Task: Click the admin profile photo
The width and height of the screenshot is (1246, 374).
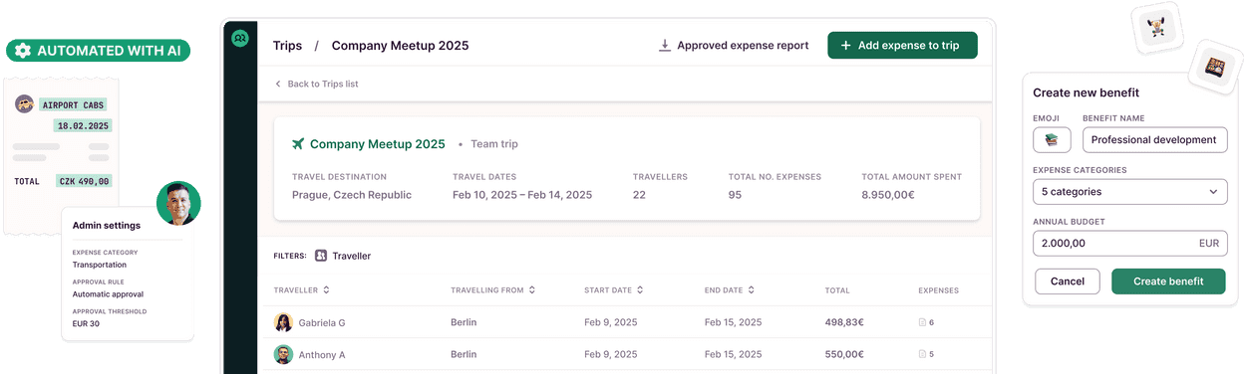Action: click(x=178, y=203)
